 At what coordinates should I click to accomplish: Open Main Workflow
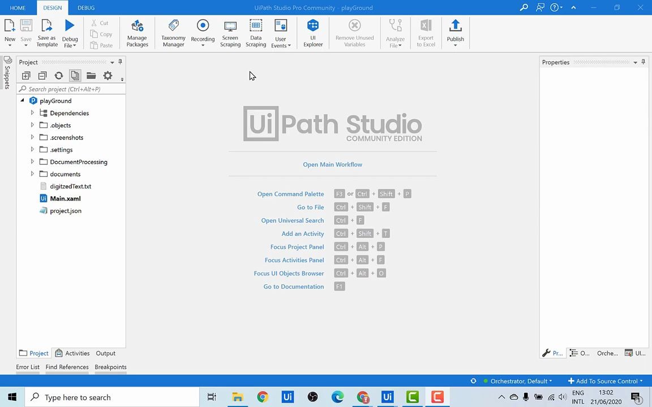click(332, 164)
